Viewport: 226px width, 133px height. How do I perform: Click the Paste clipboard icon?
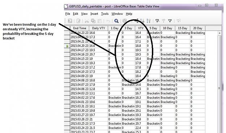coord(99,21)
